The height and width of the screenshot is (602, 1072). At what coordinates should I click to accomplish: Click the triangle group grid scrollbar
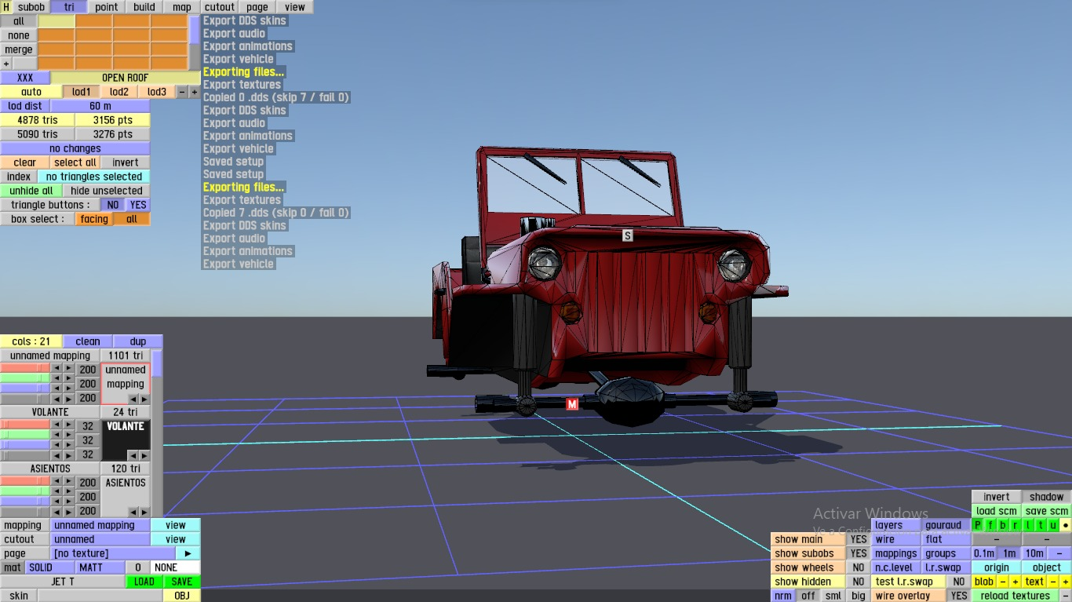[195, 42]
